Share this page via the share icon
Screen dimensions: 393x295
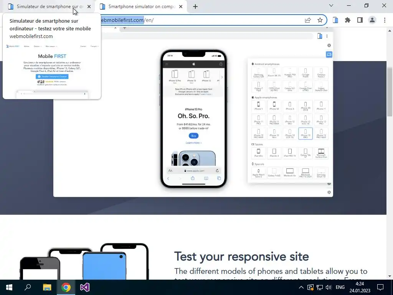click(308, 20)
